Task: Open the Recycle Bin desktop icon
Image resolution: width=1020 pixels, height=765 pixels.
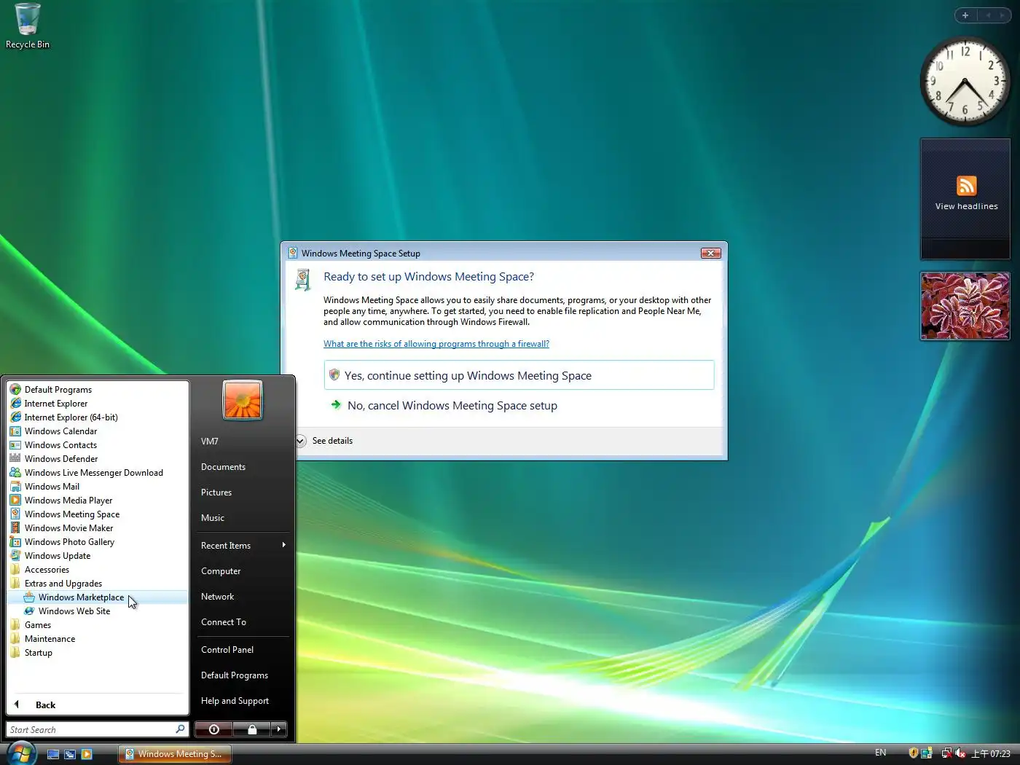Action: coord(28,26)
